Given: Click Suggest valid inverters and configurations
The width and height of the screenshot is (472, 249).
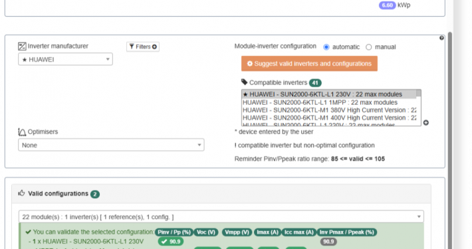Looking at the screenshot, I should pos(309,64).
